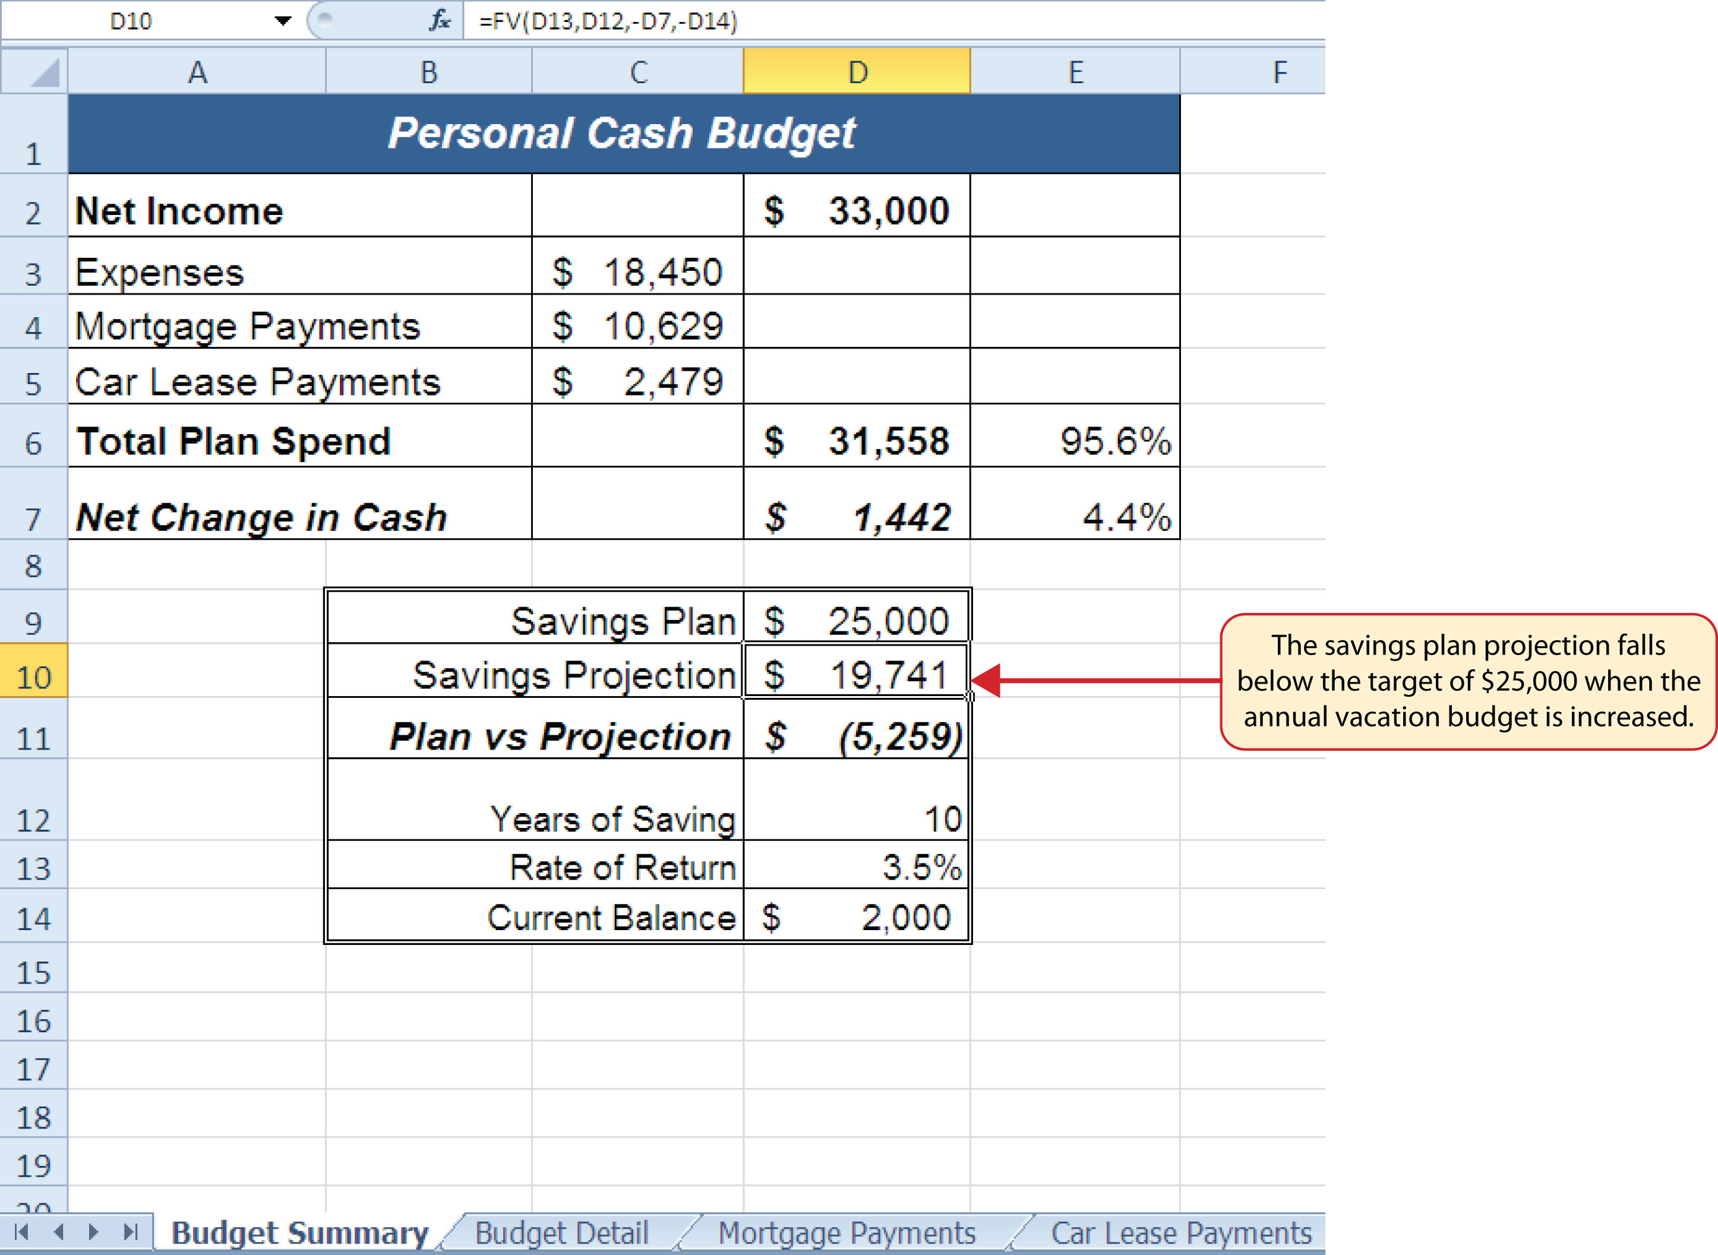The height and width of the screenshot is (1255, 1718).
Task: Select the $2,000 current balance cell
Action: (x=857, y=915)
